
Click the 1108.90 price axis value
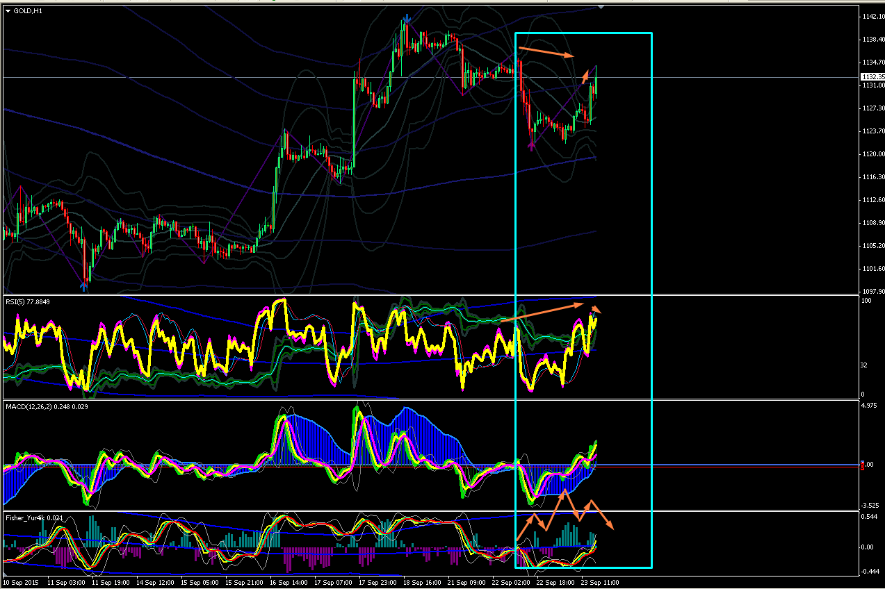coord(872,222)
